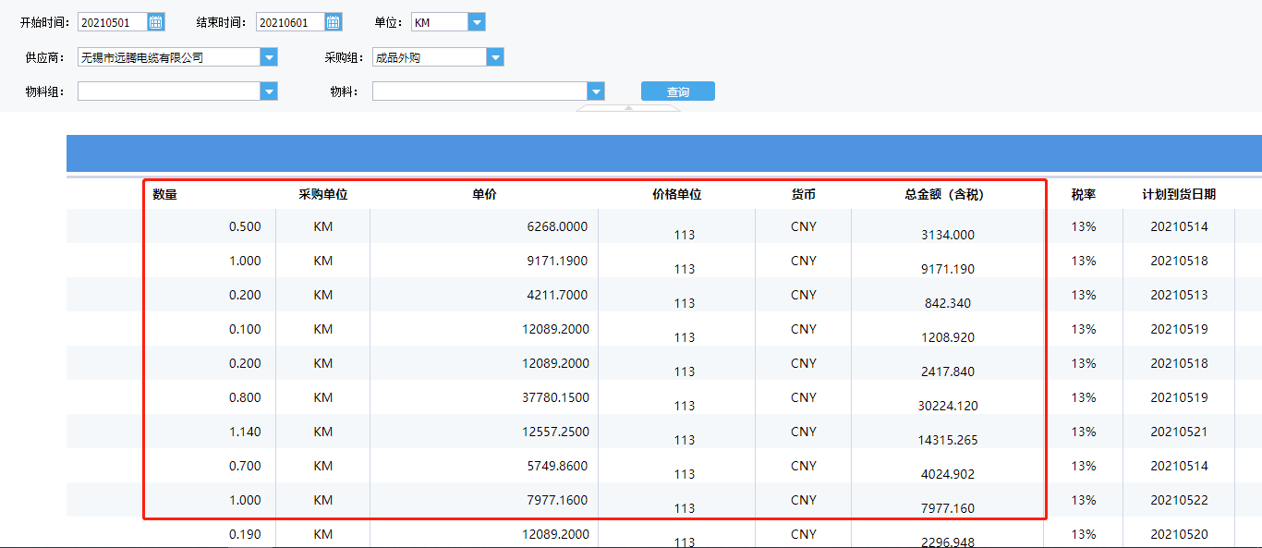
Task: Collapse the filter panel via triangle handle
Action: 628,108
